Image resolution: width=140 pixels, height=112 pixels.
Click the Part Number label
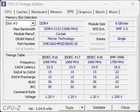tap(26, 44)
